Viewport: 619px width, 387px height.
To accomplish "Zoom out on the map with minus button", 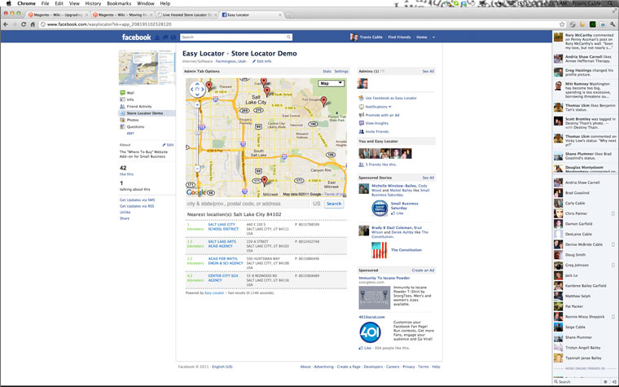I will [197, 169].
